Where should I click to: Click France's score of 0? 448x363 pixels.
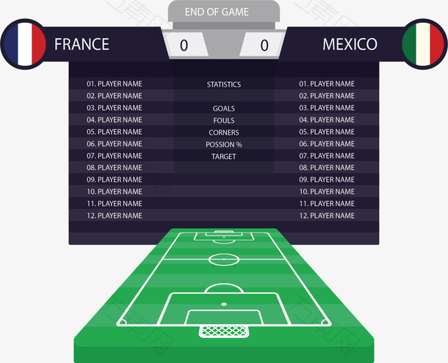click(x=184, y=45)
